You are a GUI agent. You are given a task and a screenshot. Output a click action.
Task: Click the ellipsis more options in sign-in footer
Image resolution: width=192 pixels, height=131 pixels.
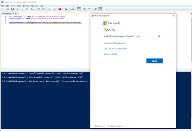pos(127,126)
